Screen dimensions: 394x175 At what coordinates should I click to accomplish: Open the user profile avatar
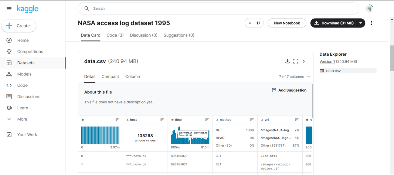[369, 9]
